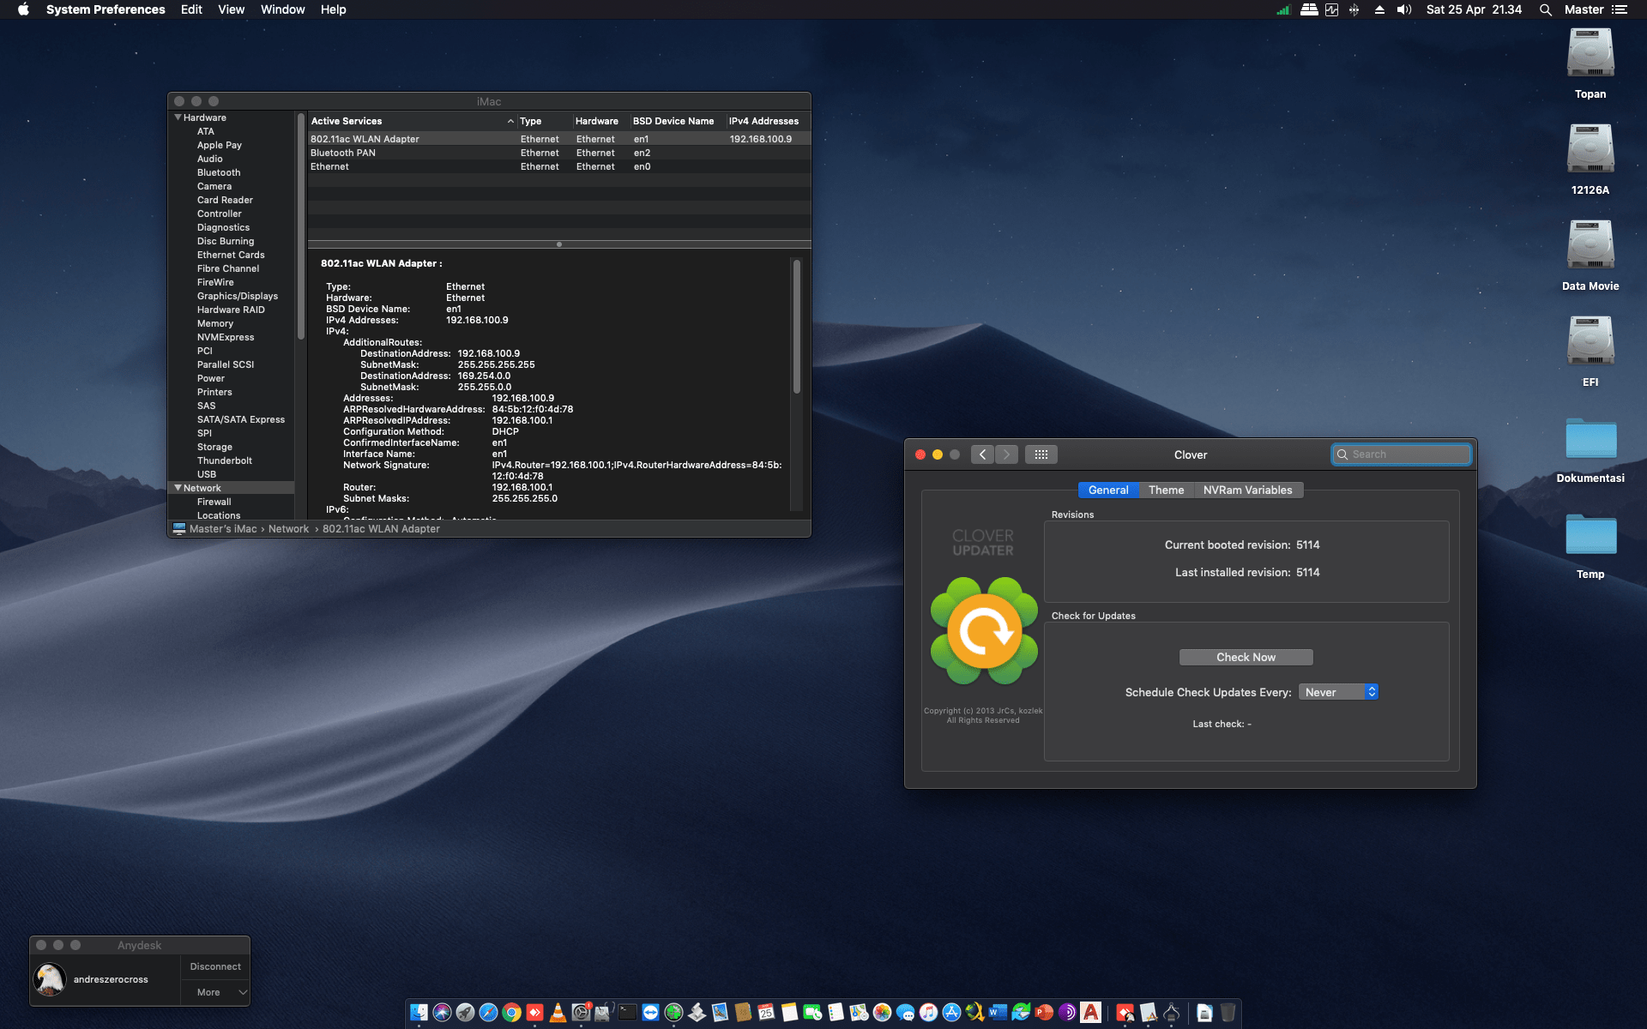Launch PowerPoint from the dock

tap(1044, 1013)
